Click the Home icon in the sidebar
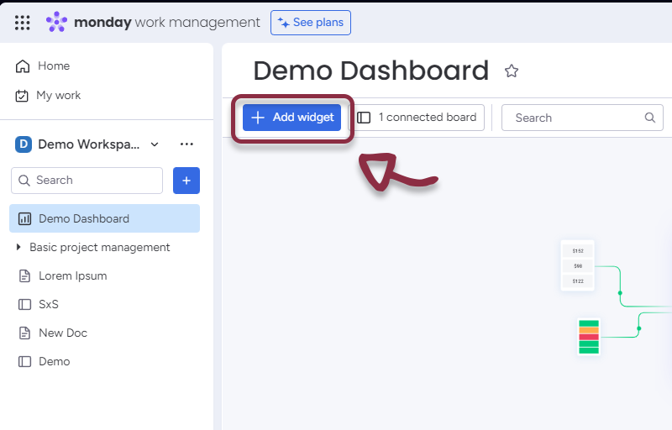 click(x=23, y=66)
